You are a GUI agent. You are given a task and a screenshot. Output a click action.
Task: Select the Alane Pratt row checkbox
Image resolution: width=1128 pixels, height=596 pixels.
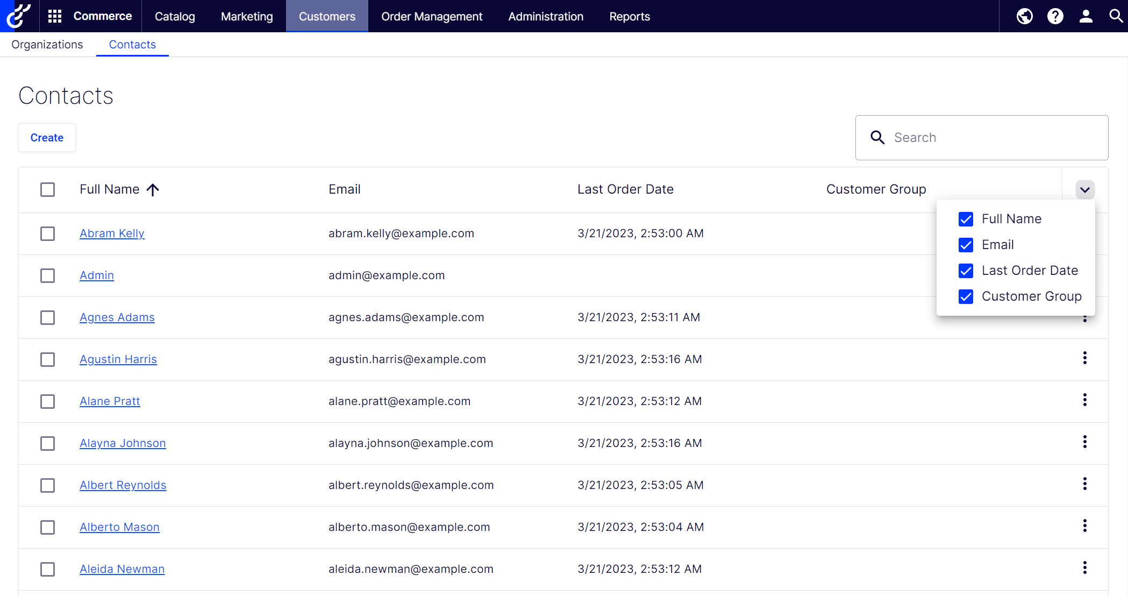coord(48,401)
